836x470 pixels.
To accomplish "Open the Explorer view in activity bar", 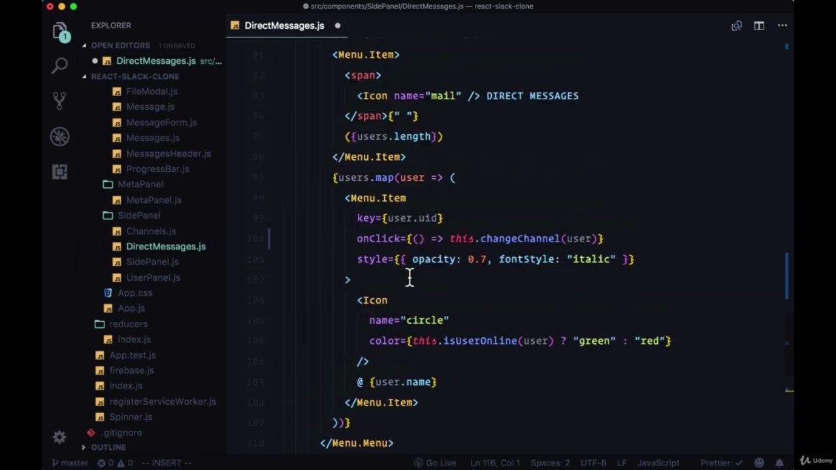I will (x=59, y=31).
